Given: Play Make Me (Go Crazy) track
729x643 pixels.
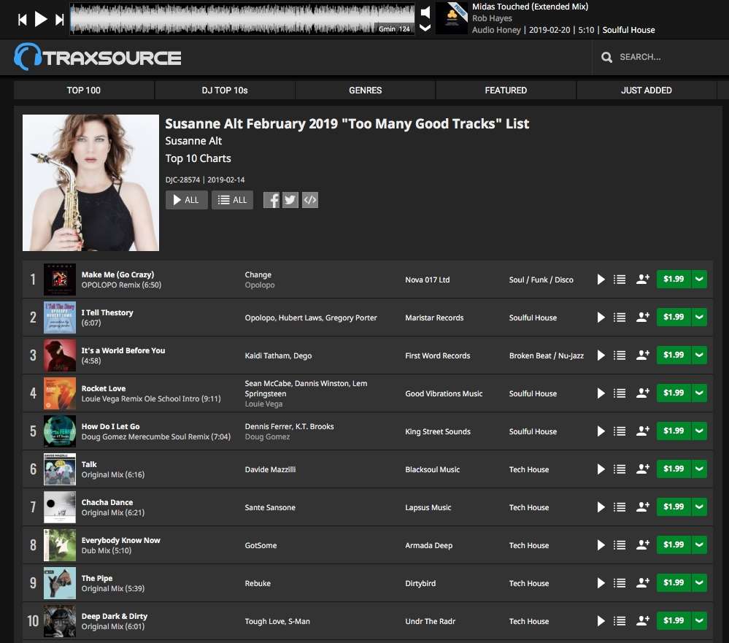Looking at the screenshot, I should click(601, 280).
